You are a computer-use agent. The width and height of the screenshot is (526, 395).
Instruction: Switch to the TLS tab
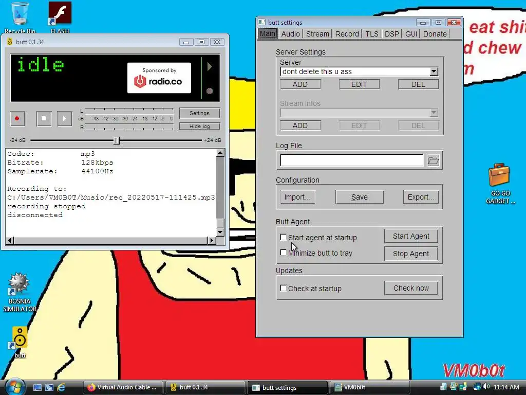click(x=372, y=34)
